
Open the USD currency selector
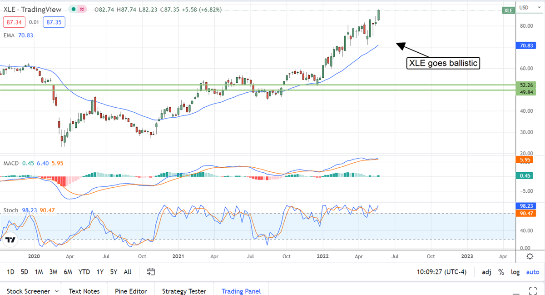pos(524,7)
